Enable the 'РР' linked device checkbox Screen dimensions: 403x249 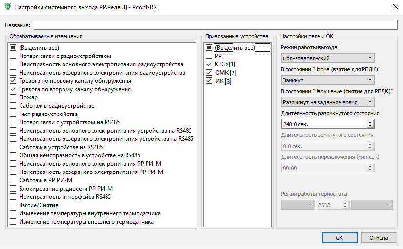[x=209, y=56]
